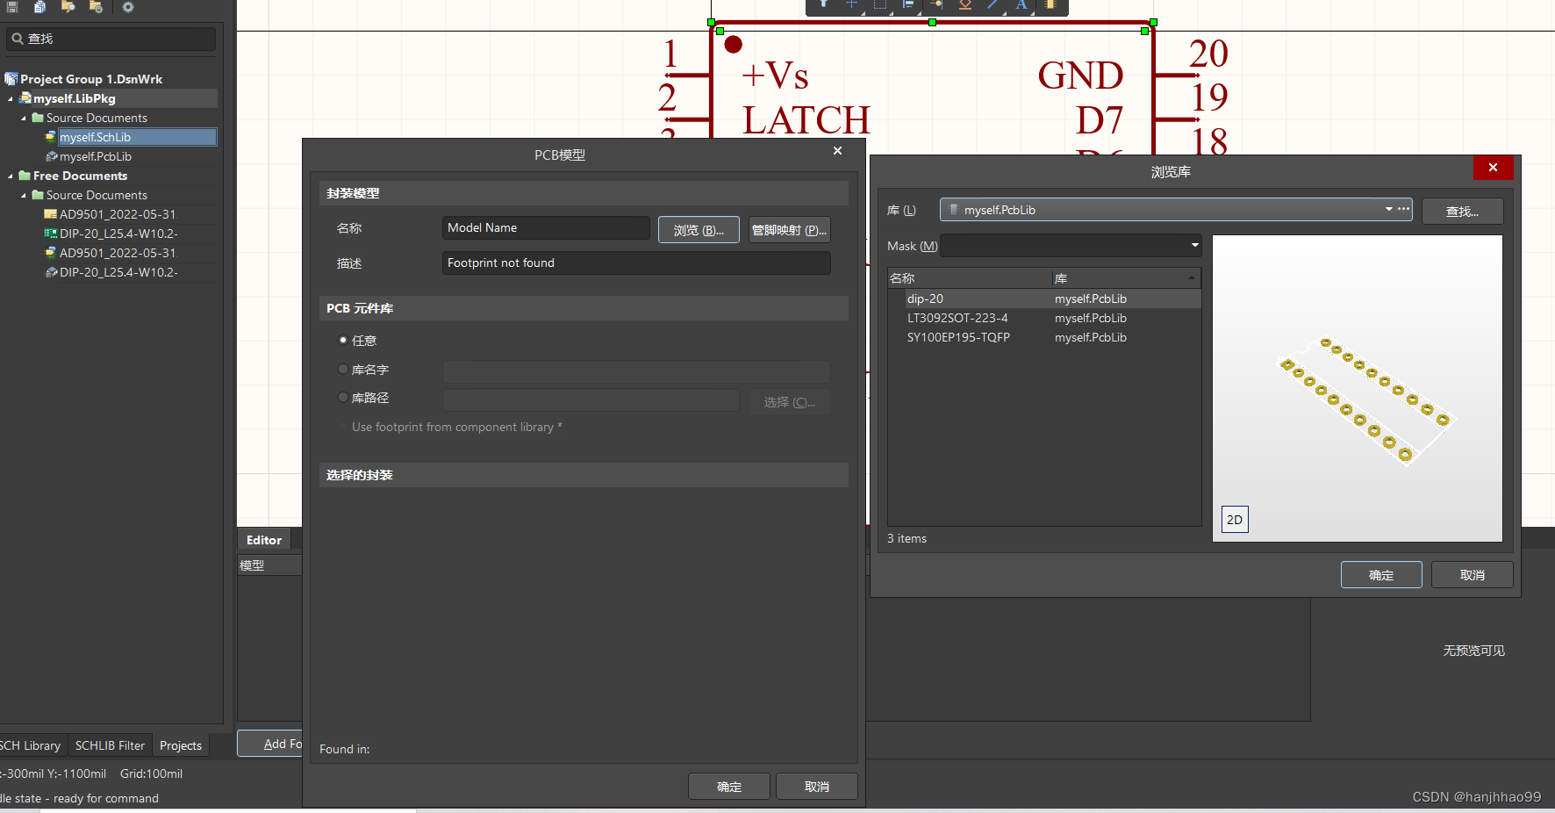Click the align objects icon in schematic toolbar
Screen dimensions: 1555x813
pyautogui.click(x=908, y=4)
